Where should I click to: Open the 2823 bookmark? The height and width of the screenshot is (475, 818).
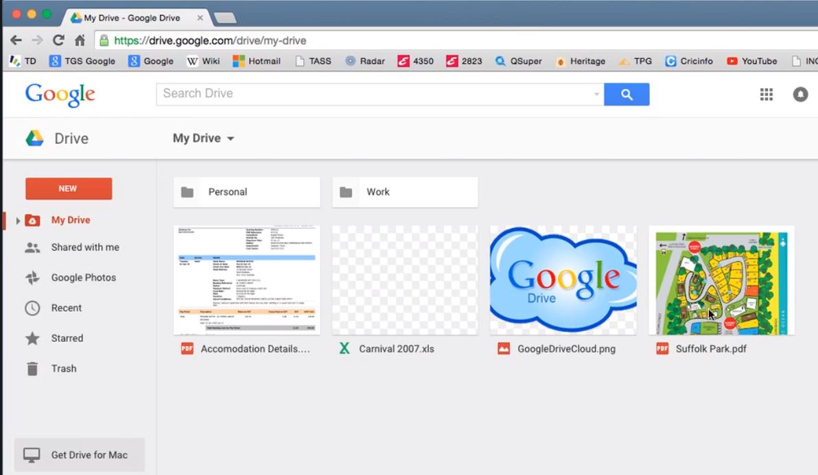click(464, 61)
